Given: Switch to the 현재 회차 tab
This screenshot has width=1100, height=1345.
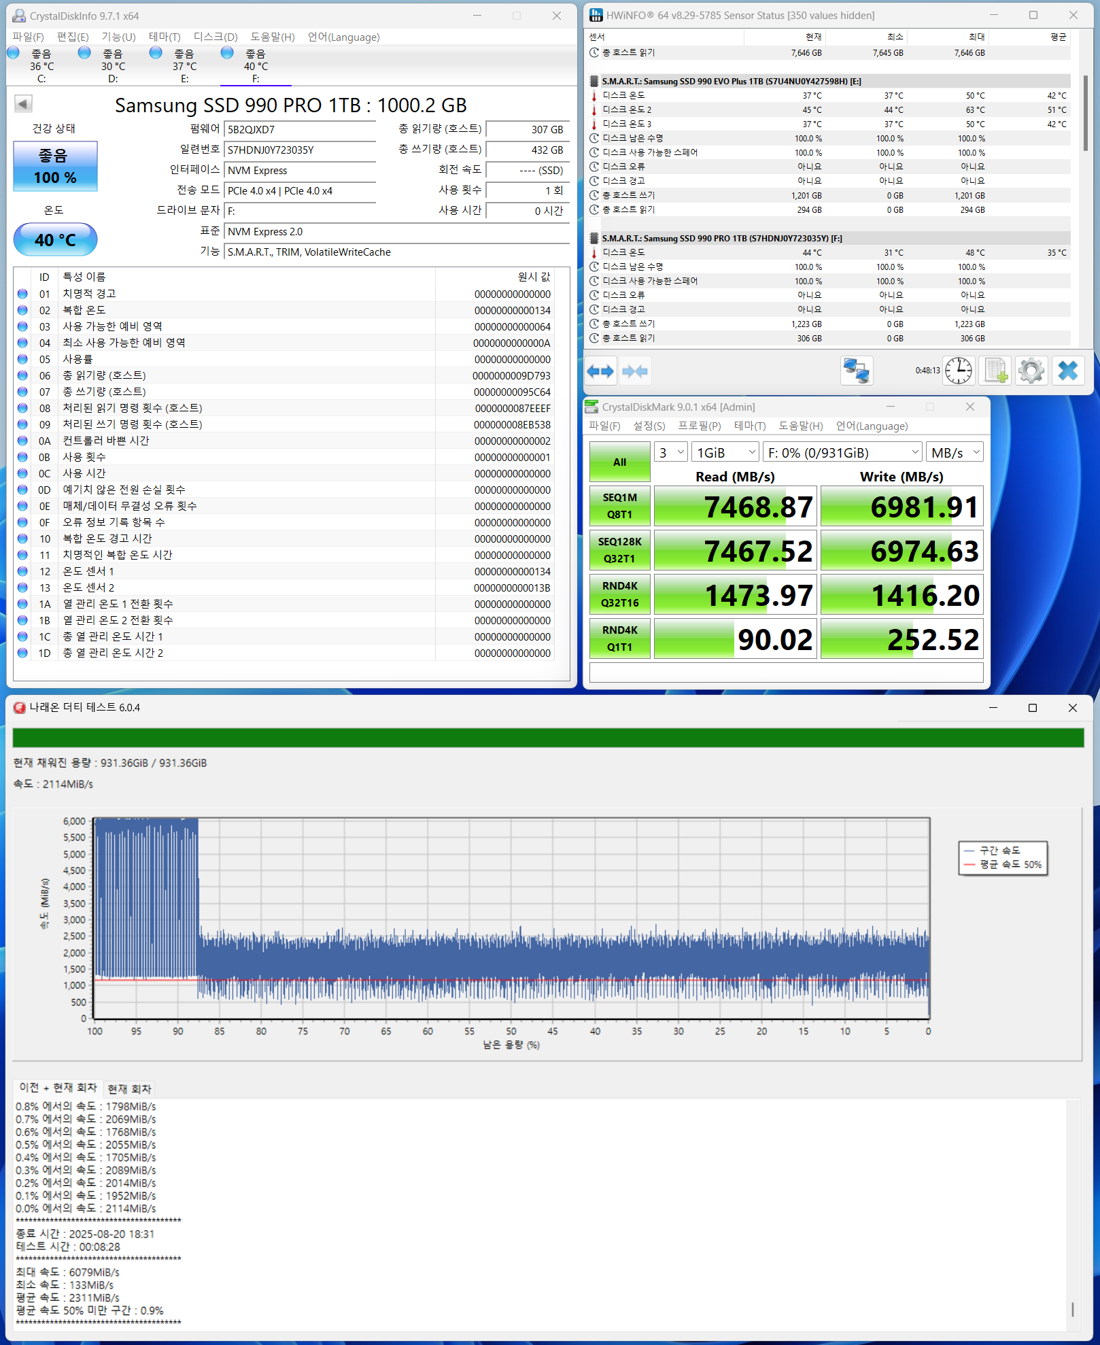Looking at the screenshot, I should (x=129, y=1089).
